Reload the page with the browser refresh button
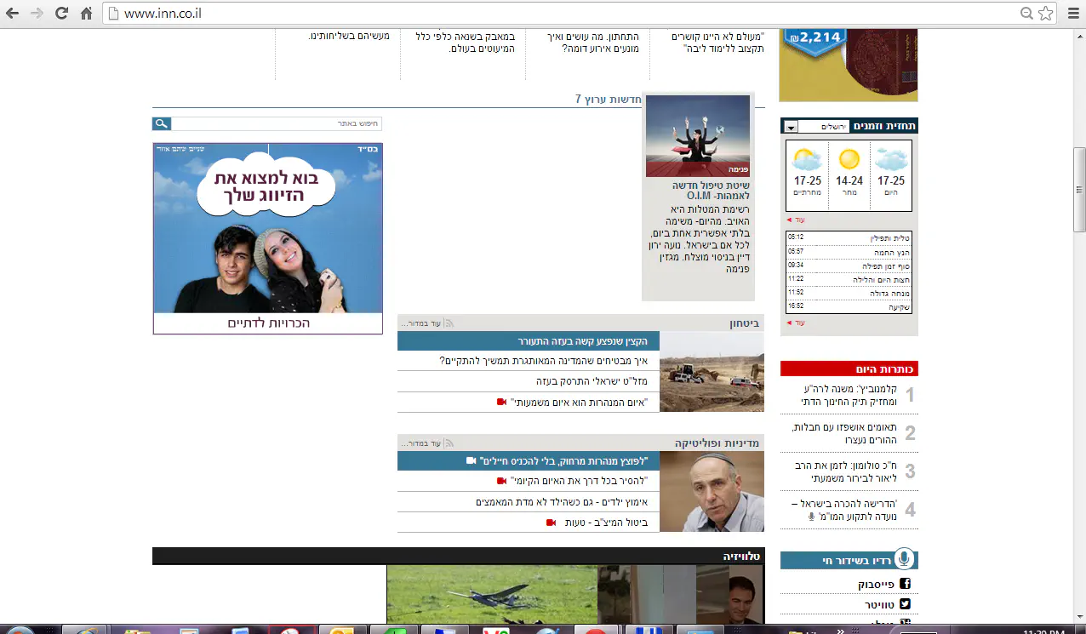Viewport: 1086px width, 634px height. pos(61,14)
